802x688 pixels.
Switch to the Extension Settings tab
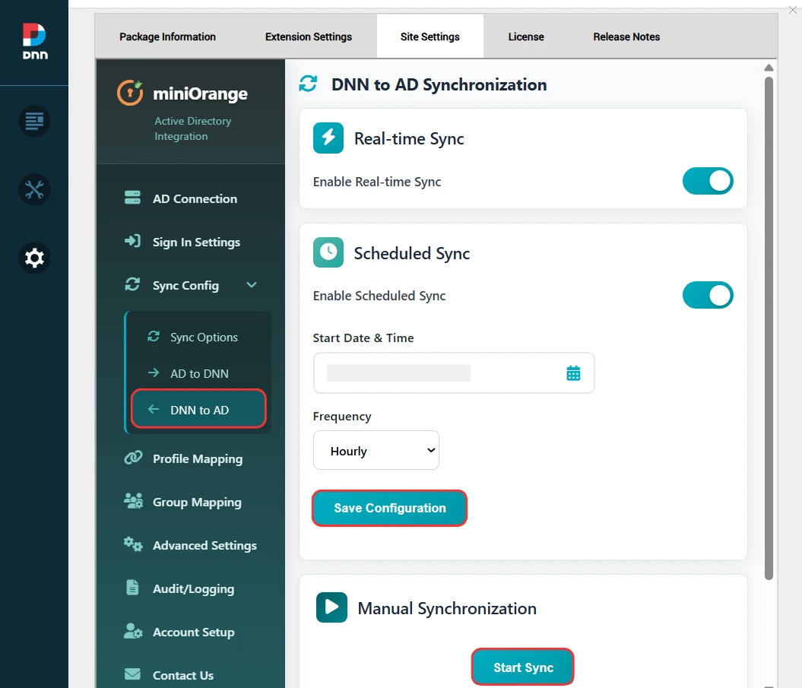(309, 36)
